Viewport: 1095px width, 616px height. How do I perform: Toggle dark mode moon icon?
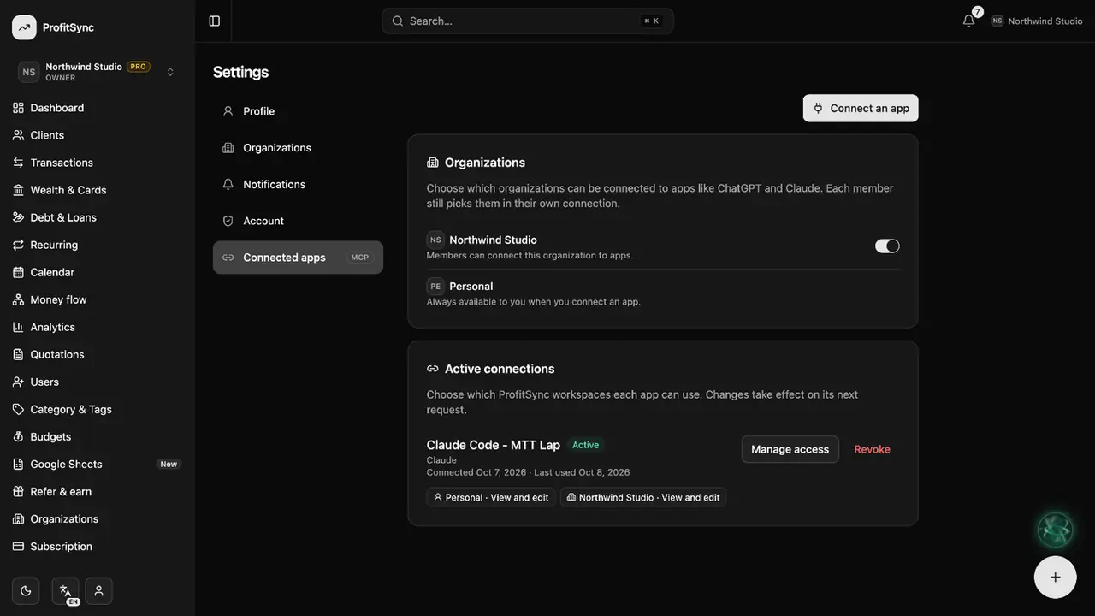[26, 590]
